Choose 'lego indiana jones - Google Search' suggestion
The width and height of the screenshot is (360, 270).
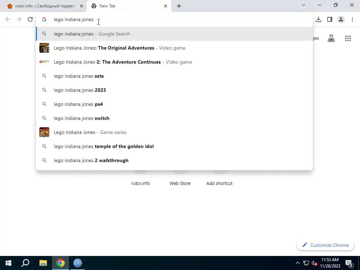pyautogui.click(x=174, y=34)
